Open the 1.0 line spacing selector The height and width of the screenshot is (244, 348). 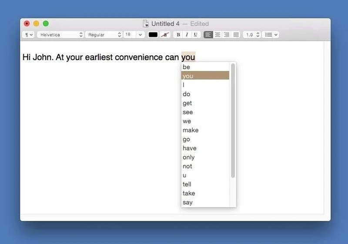tap(252, 35)
